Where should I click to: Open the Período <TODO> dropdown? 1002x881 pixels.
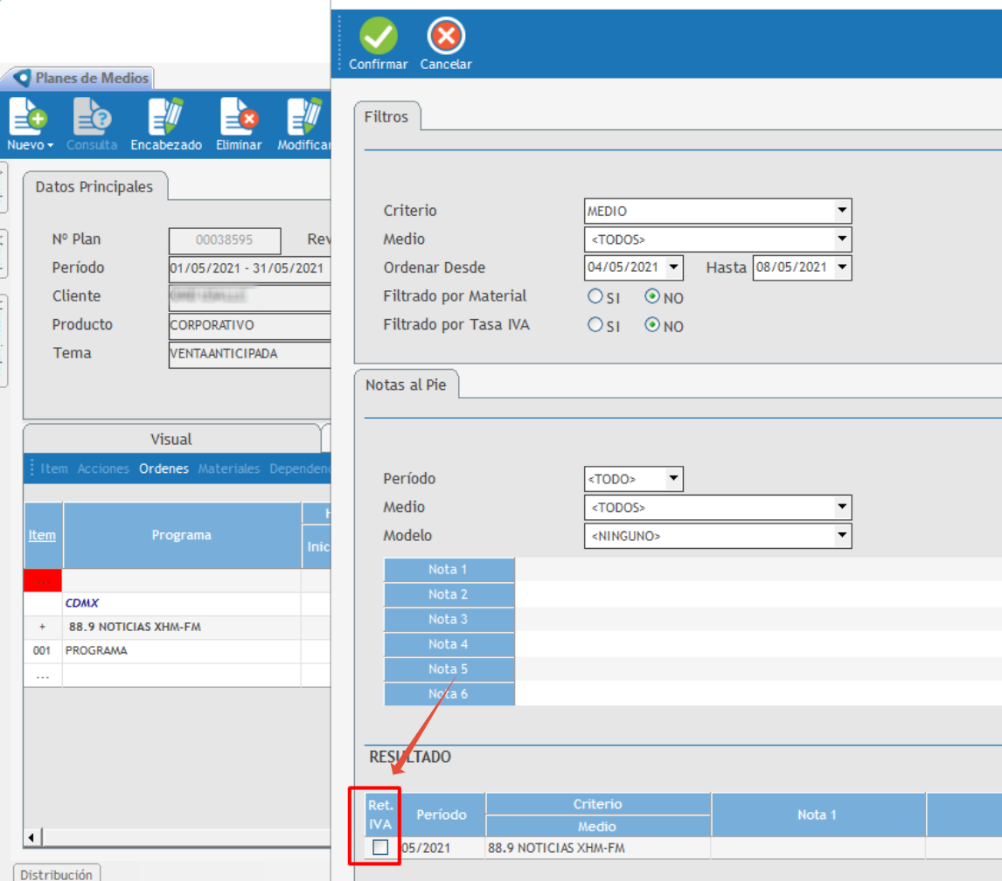coord(673,478)
